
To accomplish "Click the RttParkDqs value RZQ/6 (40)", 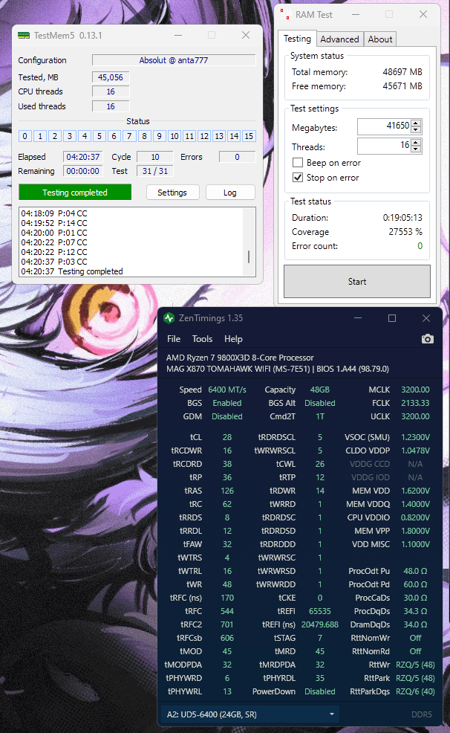I will click(415, 691).
